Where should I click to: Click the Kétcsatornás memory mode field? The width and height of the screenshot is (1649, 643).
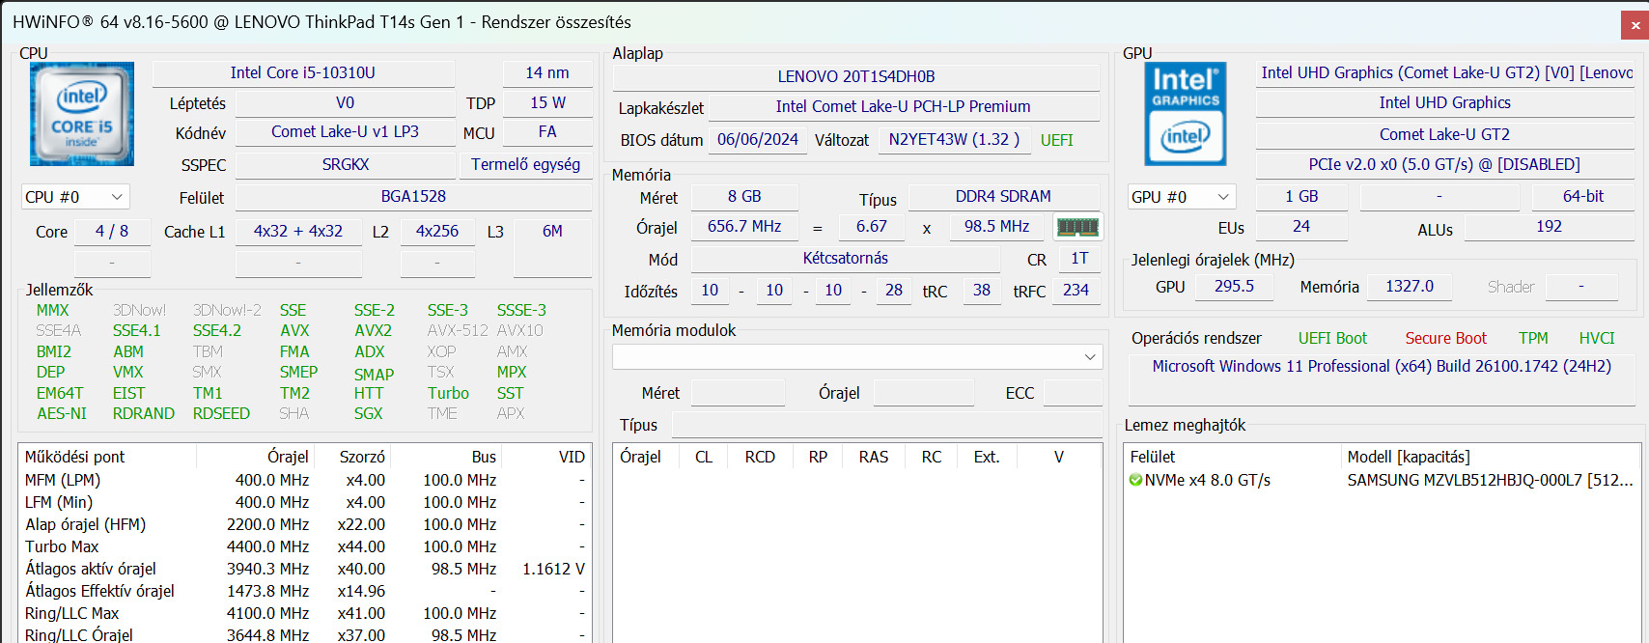click(x=845, y=259)
